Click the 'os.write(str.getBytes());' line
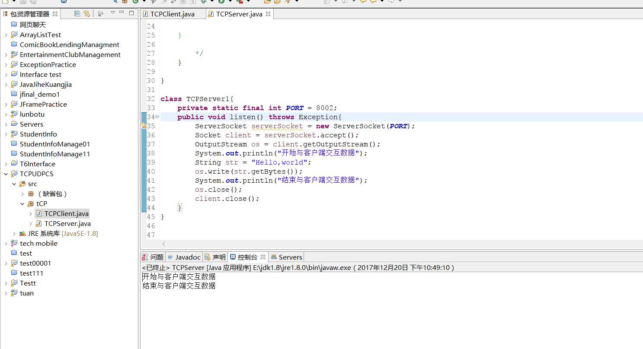The width and height of the screenshot is (643, 349). click(249, 171)
